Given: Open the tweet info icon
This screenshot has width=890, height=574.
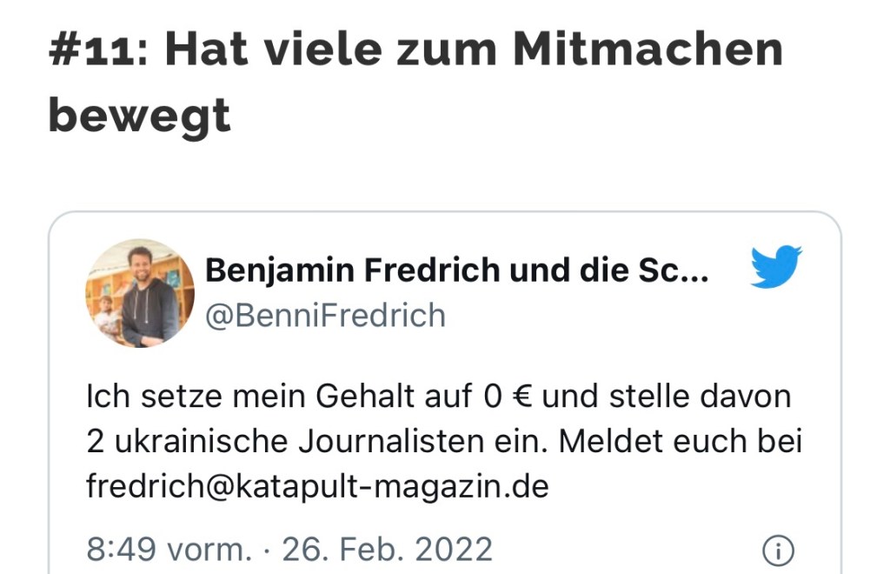Looking at the screenshot, I should pyautogui.click(x=777, y=550).
